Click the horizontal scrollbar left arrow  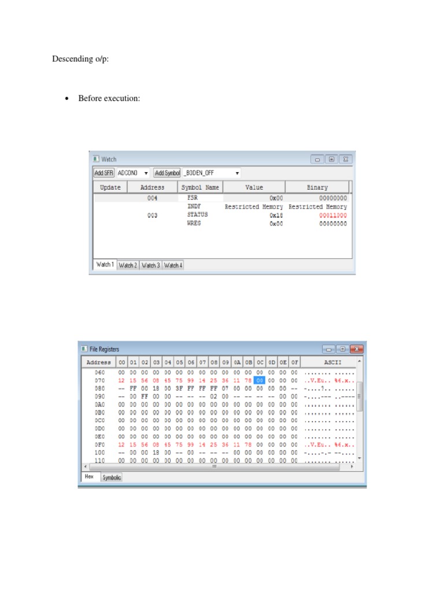point(86,467)
